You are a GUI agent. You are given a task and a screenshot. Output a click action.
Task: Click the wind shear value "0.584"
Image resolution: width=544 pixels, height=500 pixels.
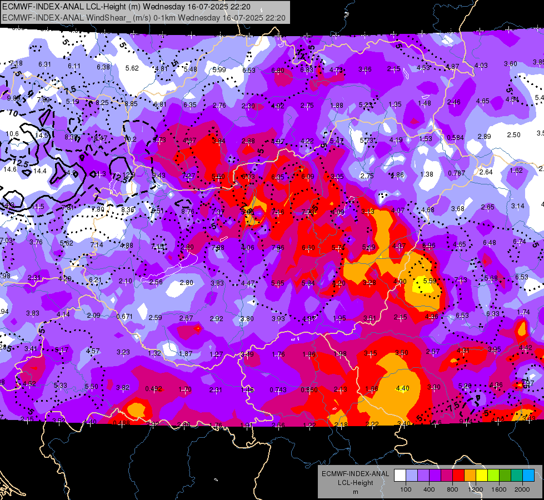point(455,138)
